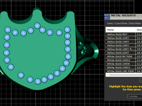Click the METAL WEIGHTS panel title
The width and height of the screenshot is (142, 106).
tap(123, 16)
